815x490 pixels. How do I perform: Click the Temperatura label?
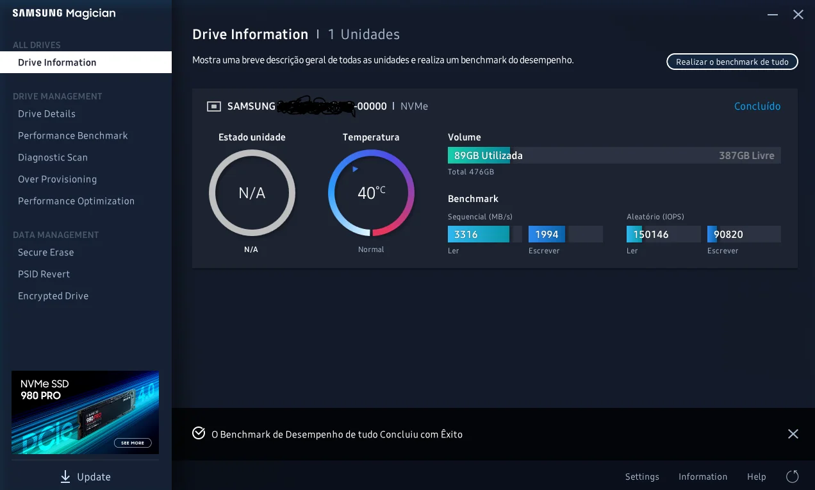coord(371,137)
